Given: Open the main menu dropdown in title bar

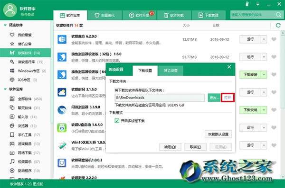Looking at the screenshot, I should [x=258, y=4].
